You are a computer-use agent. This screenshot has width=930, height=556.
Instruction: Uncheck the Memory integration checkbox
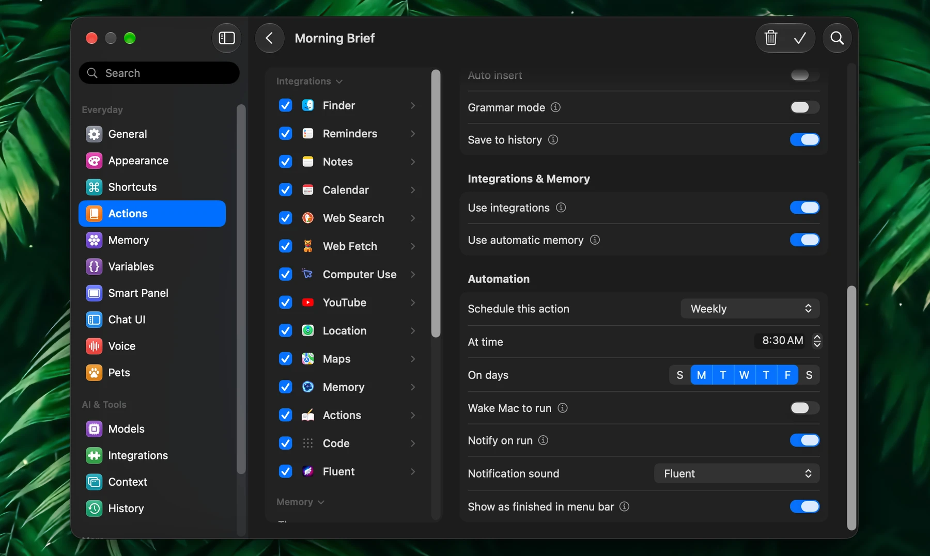[x=285, y=387]
